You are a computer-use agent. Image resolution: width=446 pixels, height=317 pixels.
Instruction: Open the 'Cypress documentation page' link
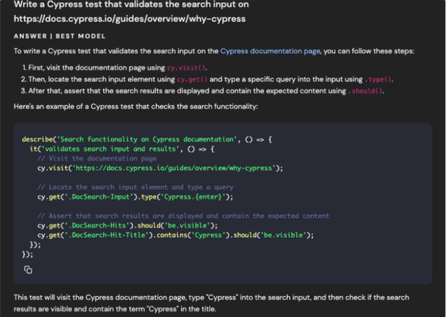click(x=270, y=51)
